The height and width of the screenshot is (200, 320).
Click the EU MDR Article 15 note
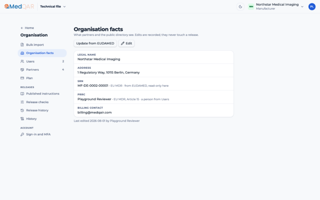point(141,100)
